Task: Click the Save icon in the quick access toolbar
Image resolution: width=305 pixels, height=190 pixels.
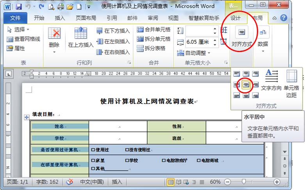Action: 18,7
